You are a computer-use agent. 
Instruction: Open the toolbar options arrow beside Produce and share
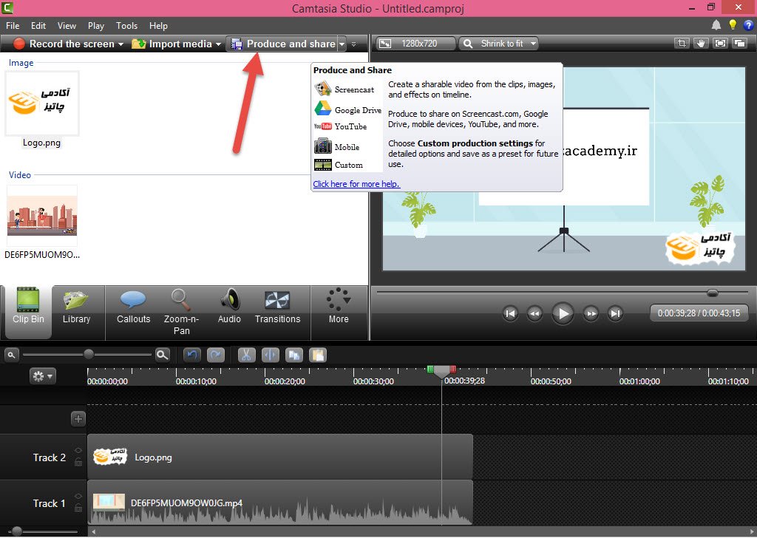coord(354,44)
